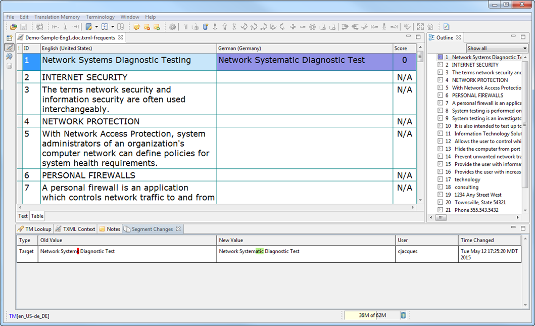Screen dimensions: 535x326
Task: Click the 36M of 62M memory bar
Action: tap(372, 315)
